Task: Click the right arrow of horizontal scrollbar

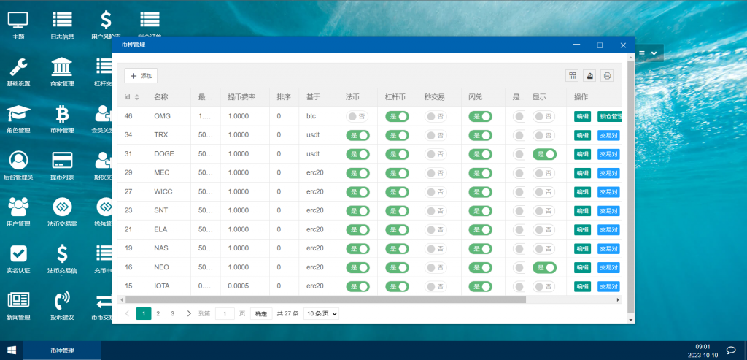Action: coord(619,300)
